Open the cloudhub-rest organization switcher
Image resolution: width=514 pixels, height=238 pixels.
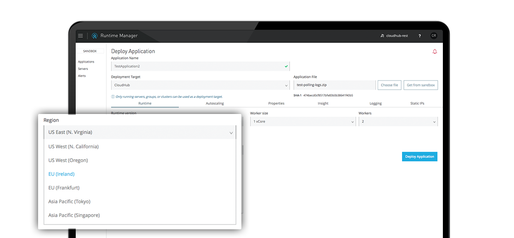[x=394, y=36]
